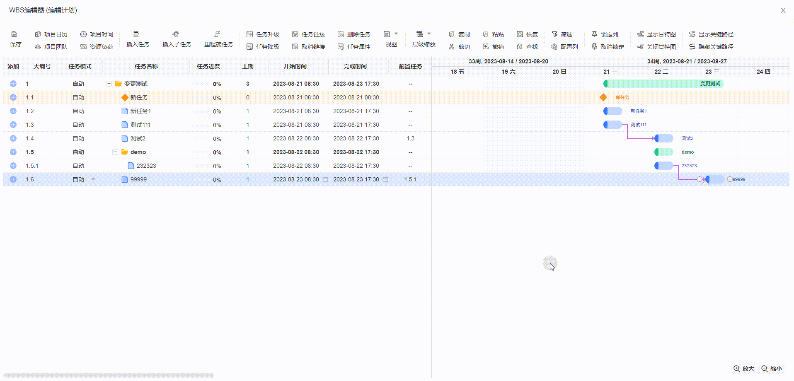Click the 放大 zoom in button
This screenshot has height=381, width=794.
tap(743, 369)
